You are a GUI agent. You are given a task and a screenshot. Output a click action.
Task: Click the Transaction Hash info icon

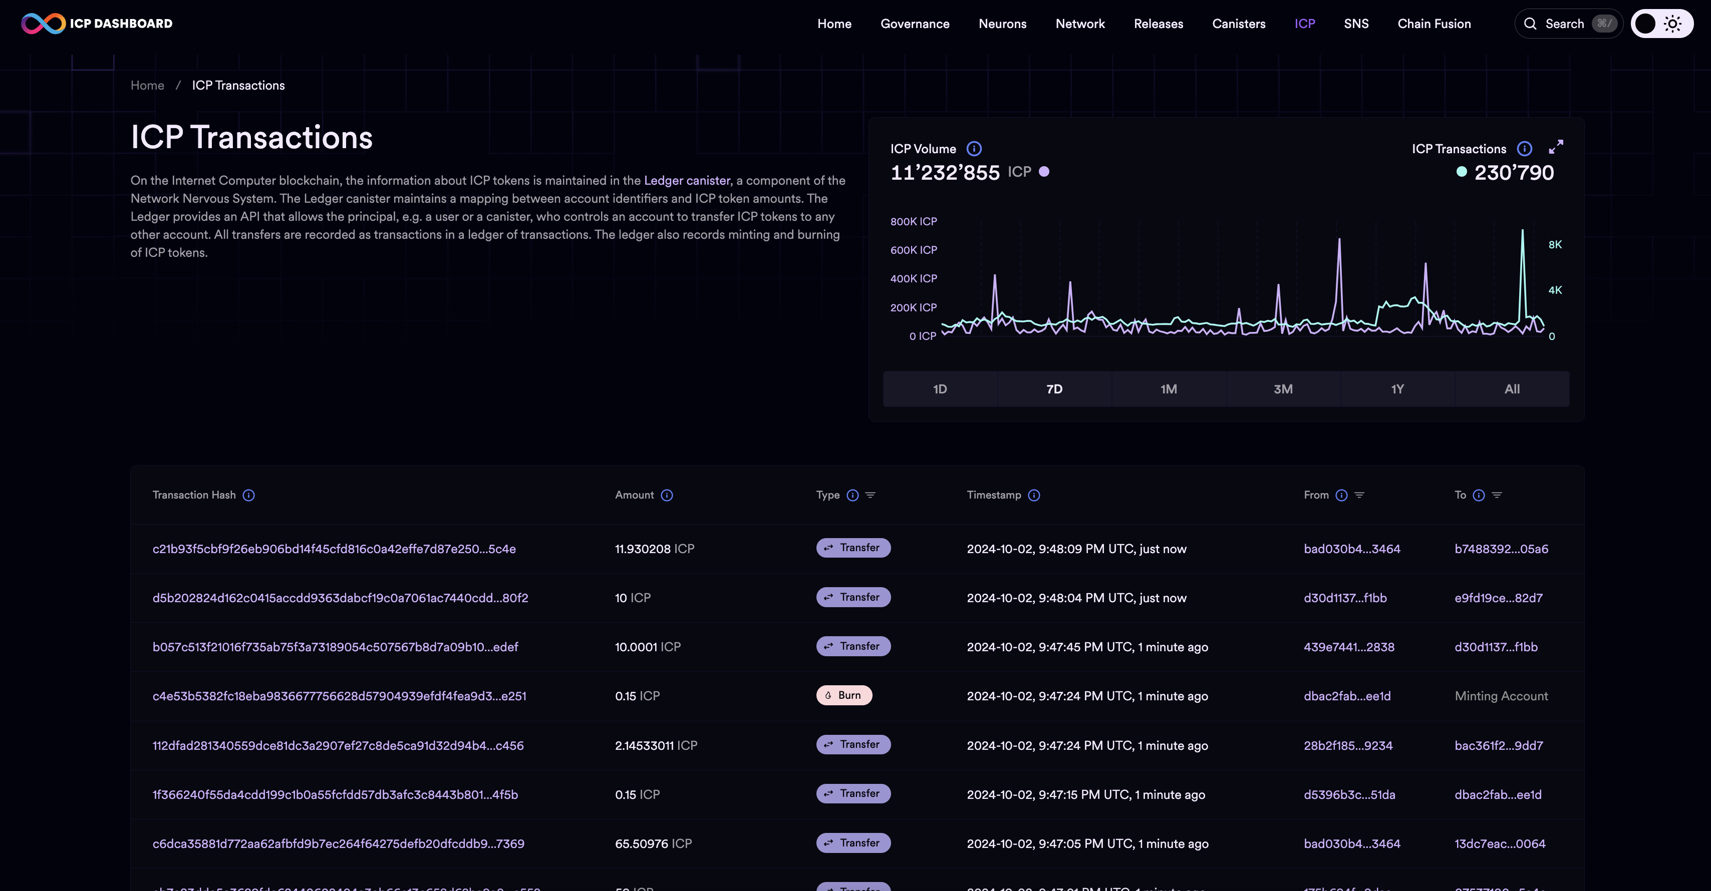248,495
